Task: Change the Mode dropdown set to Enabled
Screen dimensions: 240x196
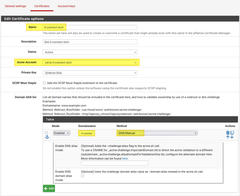Action: pos(61,133)
